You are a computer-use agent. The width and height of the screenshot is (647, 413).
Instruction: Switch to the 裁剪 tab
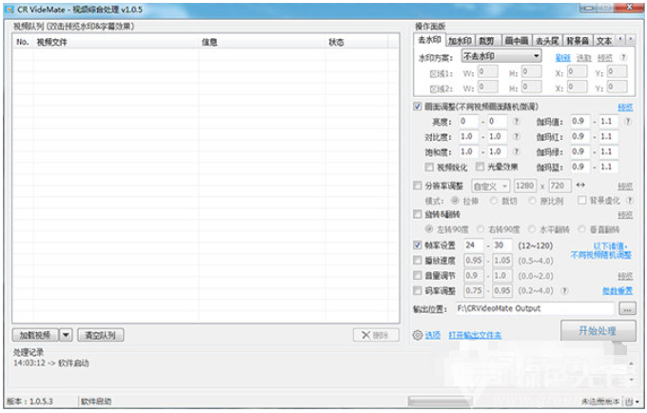[x=486, y=41]
